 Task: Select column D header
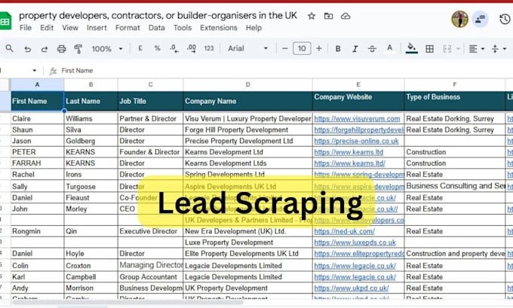[247, 84]
